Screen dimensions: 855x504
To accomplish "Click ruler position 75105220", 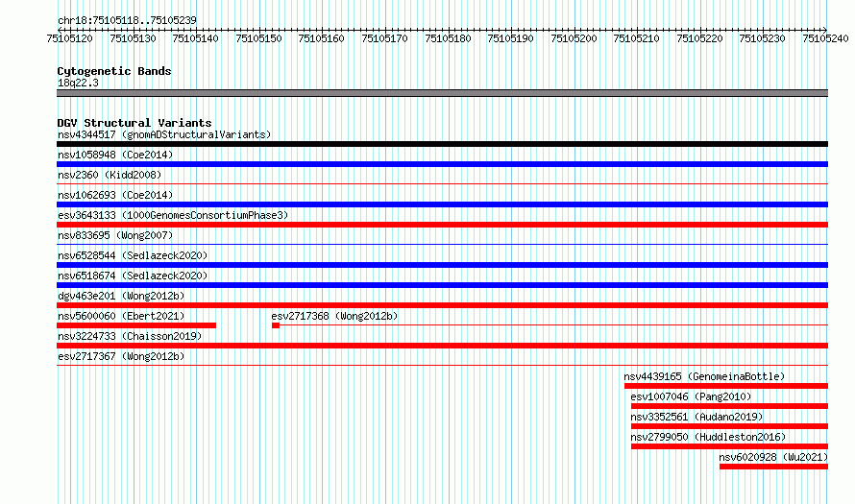I will tap(699, 38).
